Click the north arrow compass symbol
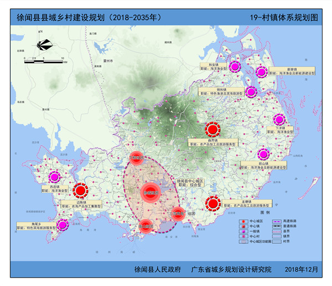The height and width of the screenshot is (286, 332). point(43,43)
